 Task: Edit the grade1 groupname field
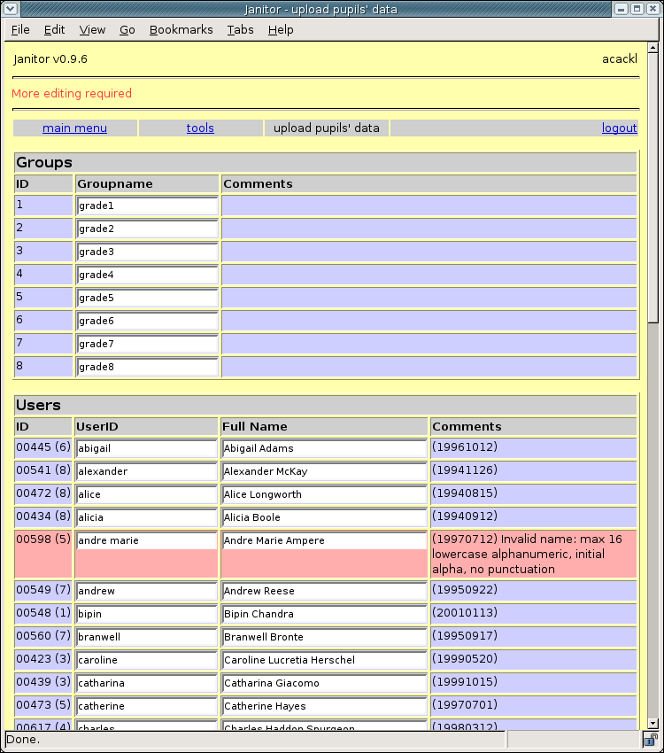coord(147,206)
